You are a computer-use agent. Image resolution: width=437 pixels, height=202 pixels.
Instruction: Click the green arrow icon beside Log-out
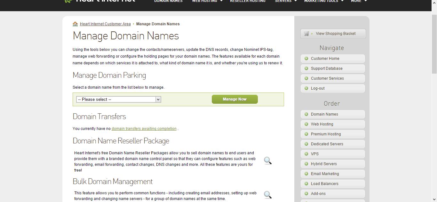[x=306, y=88]
